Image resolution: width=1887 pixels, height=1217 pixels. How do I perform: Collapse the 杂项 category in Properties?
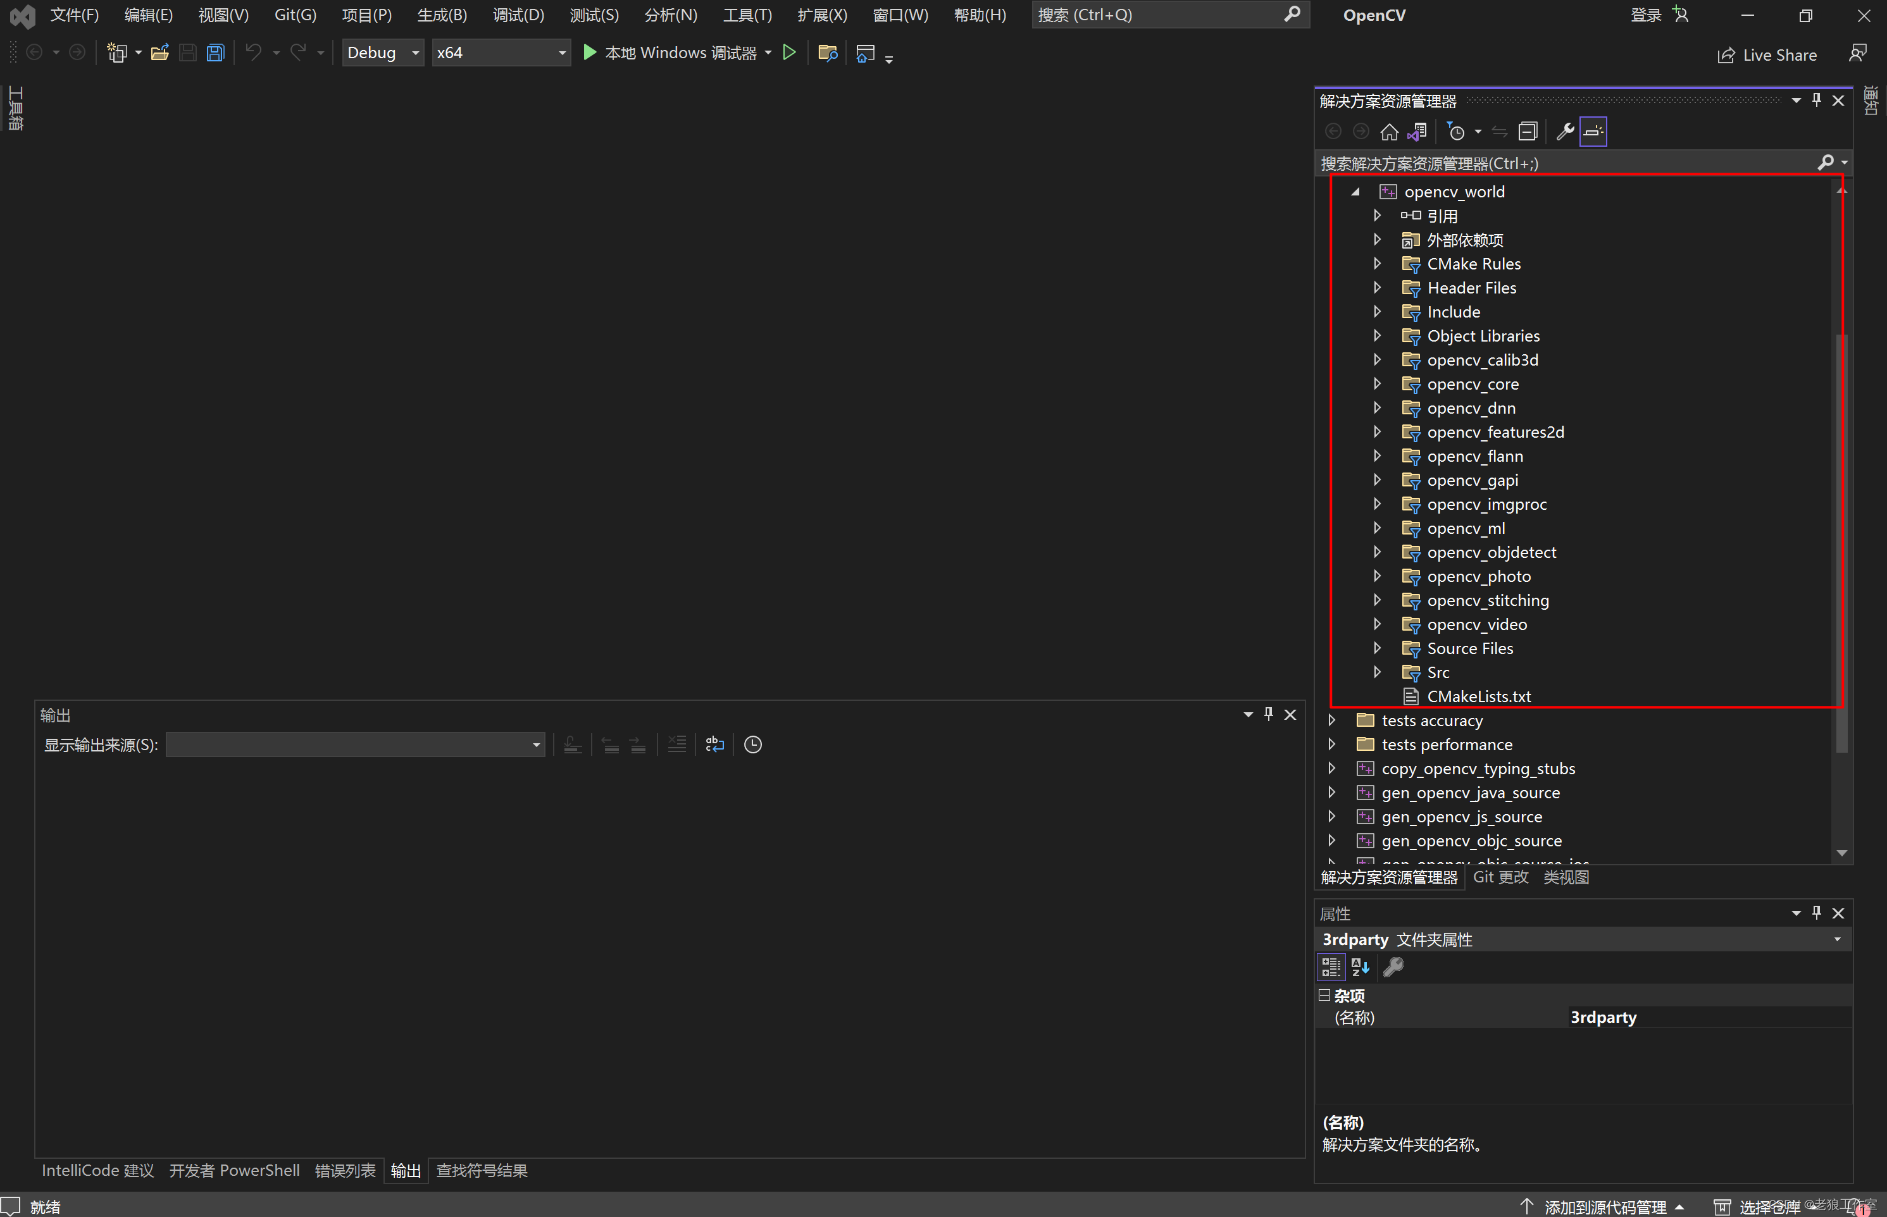tap(1324, 995)
